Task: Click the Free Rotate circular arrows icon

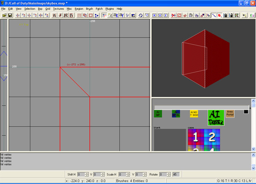Action: [x=141, y=15]
